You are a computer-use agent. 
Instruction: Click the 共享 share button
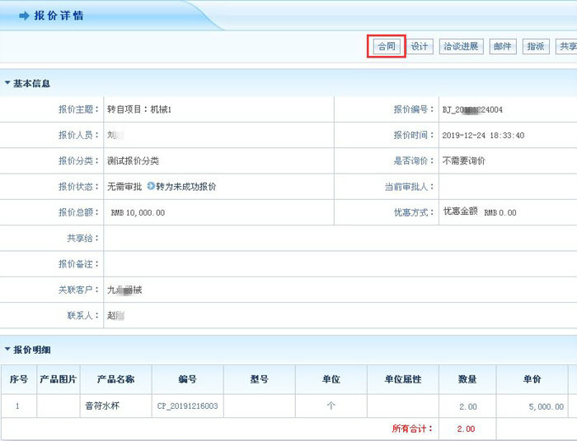click(x=565, y=47)
